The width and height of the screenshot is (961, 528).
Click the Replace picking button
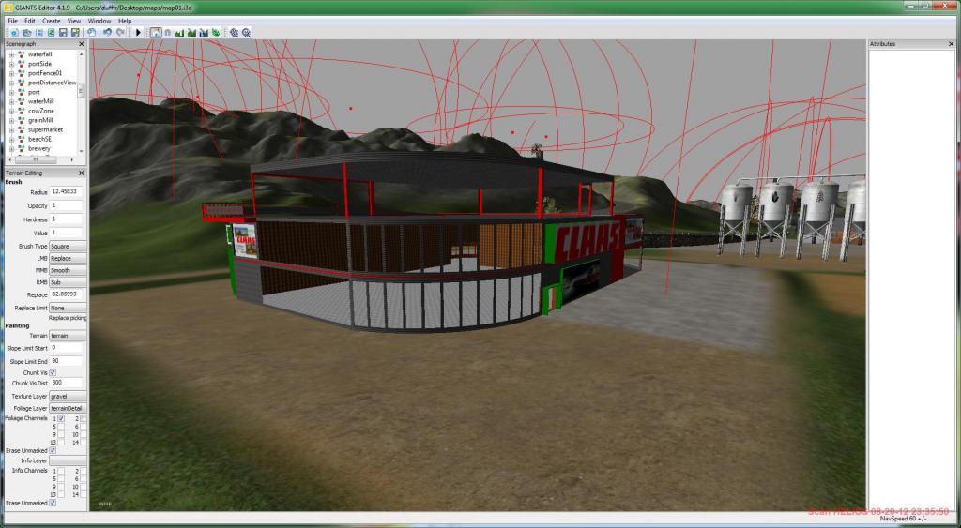coord(68,318)
